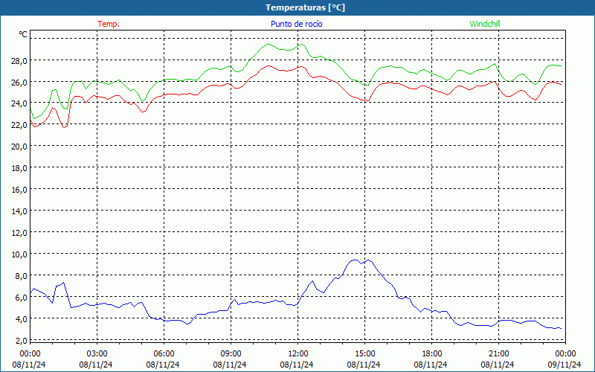
Task: Click the 20,0 y-axis value
Action: (19, 147)
